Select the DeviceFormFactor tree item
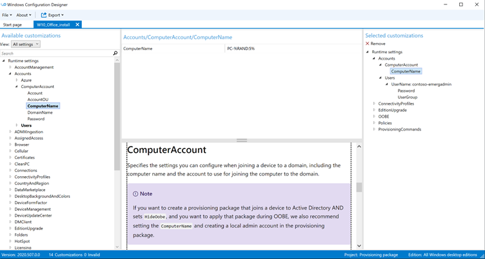 (30, 202)
